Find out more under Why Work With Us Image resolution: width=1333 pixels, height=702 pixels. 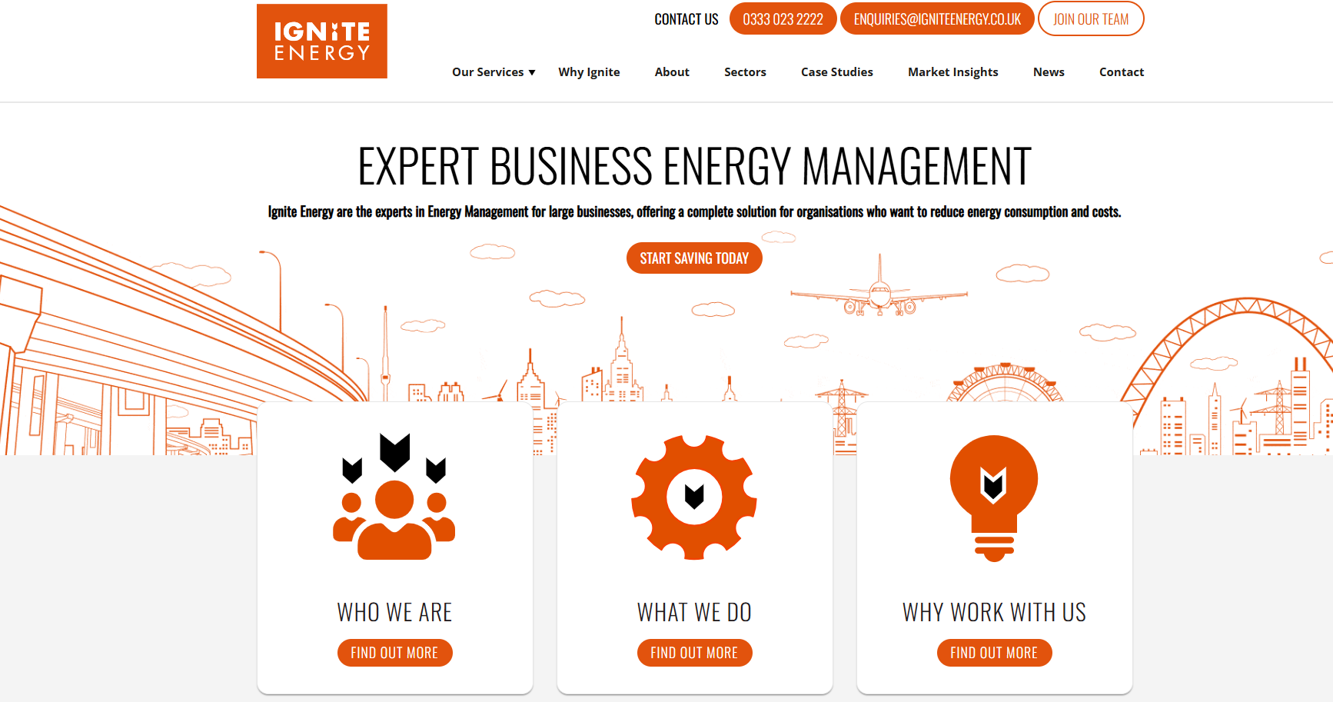point(994,653)
